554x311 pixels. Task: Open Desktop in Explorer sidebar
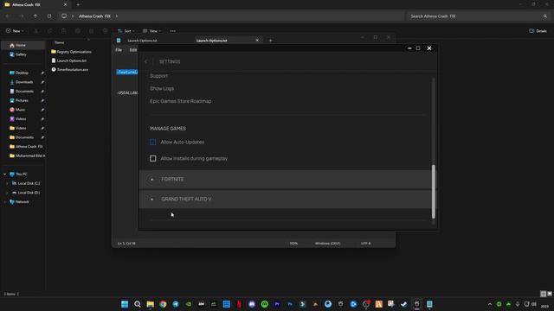click(22, 73)
